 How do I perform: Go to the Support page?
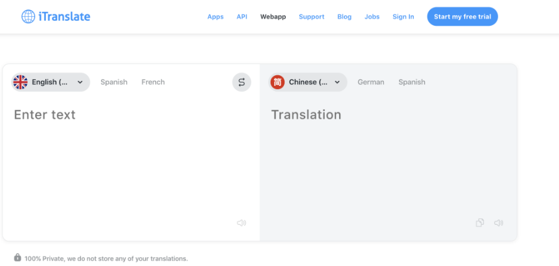tap(312, 17)
